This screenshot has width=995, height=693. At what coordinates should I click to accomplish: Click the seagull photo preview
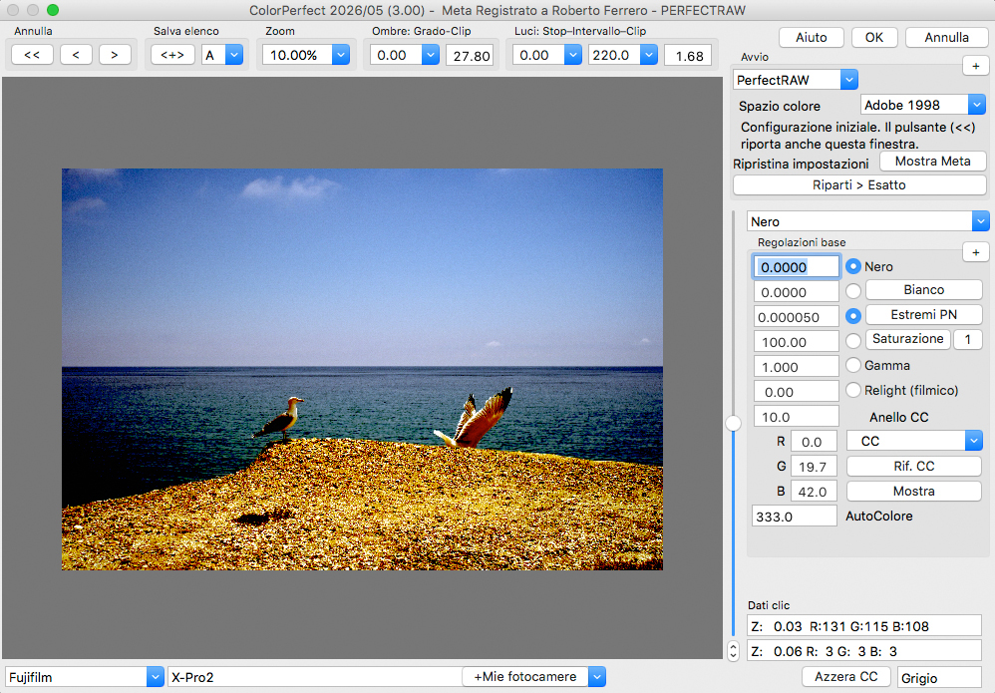362,369
